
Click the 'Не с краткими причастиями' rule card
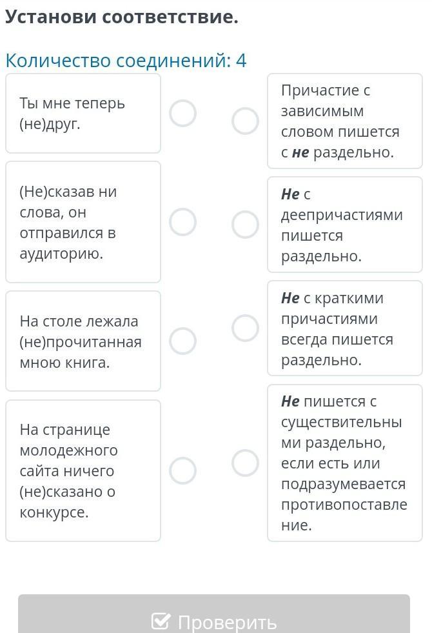click(344, 328)
